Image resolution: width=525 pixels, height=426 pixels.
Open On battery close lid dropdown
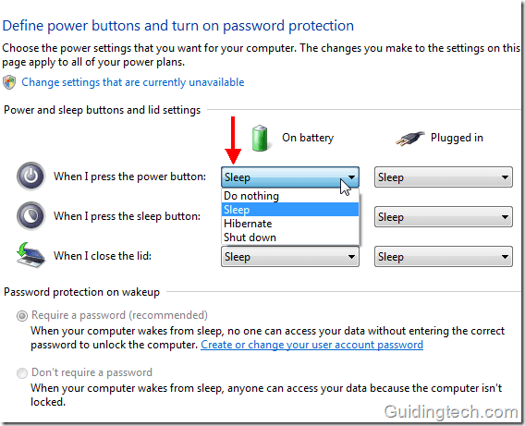click(290, 257)
